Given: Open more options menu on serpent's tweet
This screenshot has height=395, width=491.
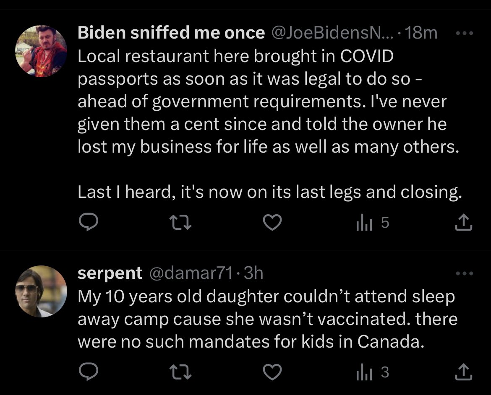Looking at the screenshot, I should tap(465, 273).
